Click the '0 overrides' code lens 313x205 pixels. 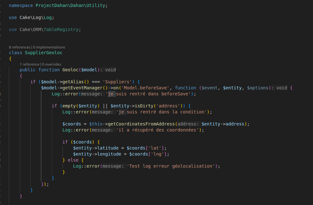click(x=52, y=64)
